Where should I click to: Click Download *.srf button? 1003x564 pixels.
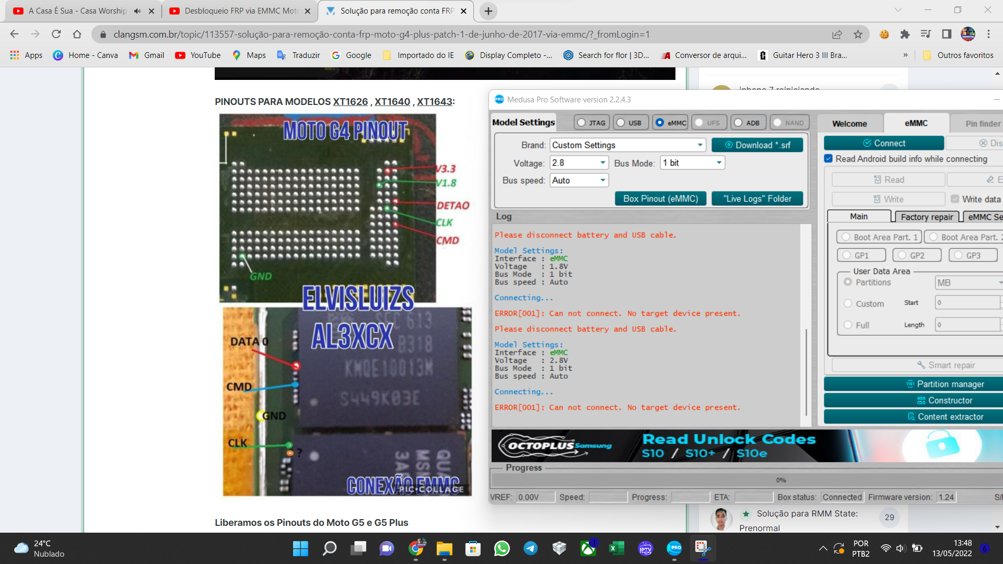coord(757,145)
